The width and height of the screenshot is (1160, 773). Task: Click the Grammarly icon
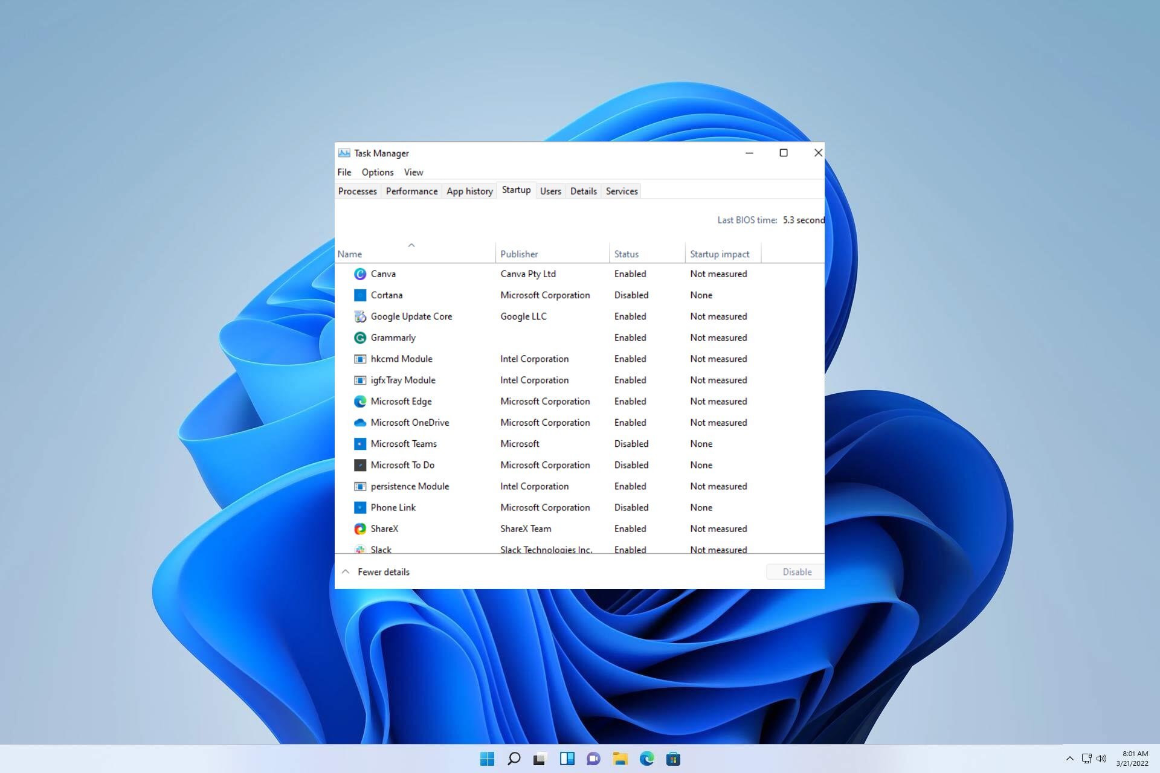point(360,338)
